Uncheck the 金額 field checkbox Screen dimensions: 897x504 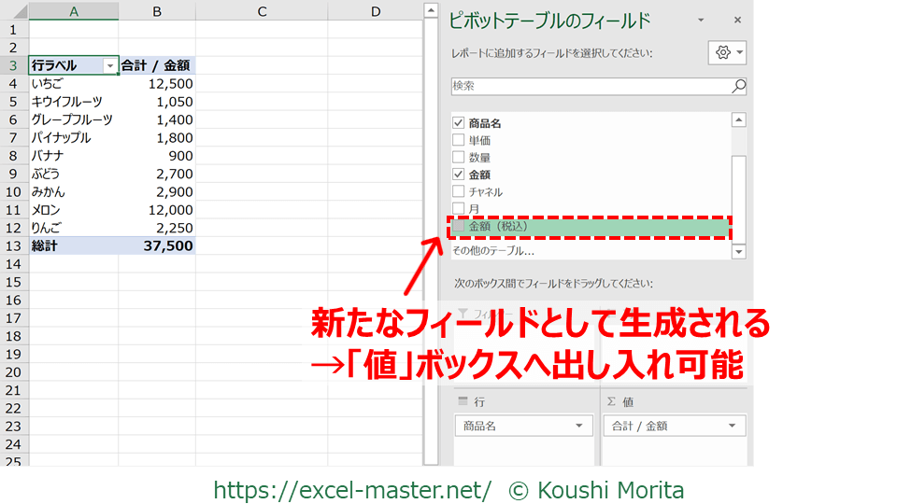458,175
